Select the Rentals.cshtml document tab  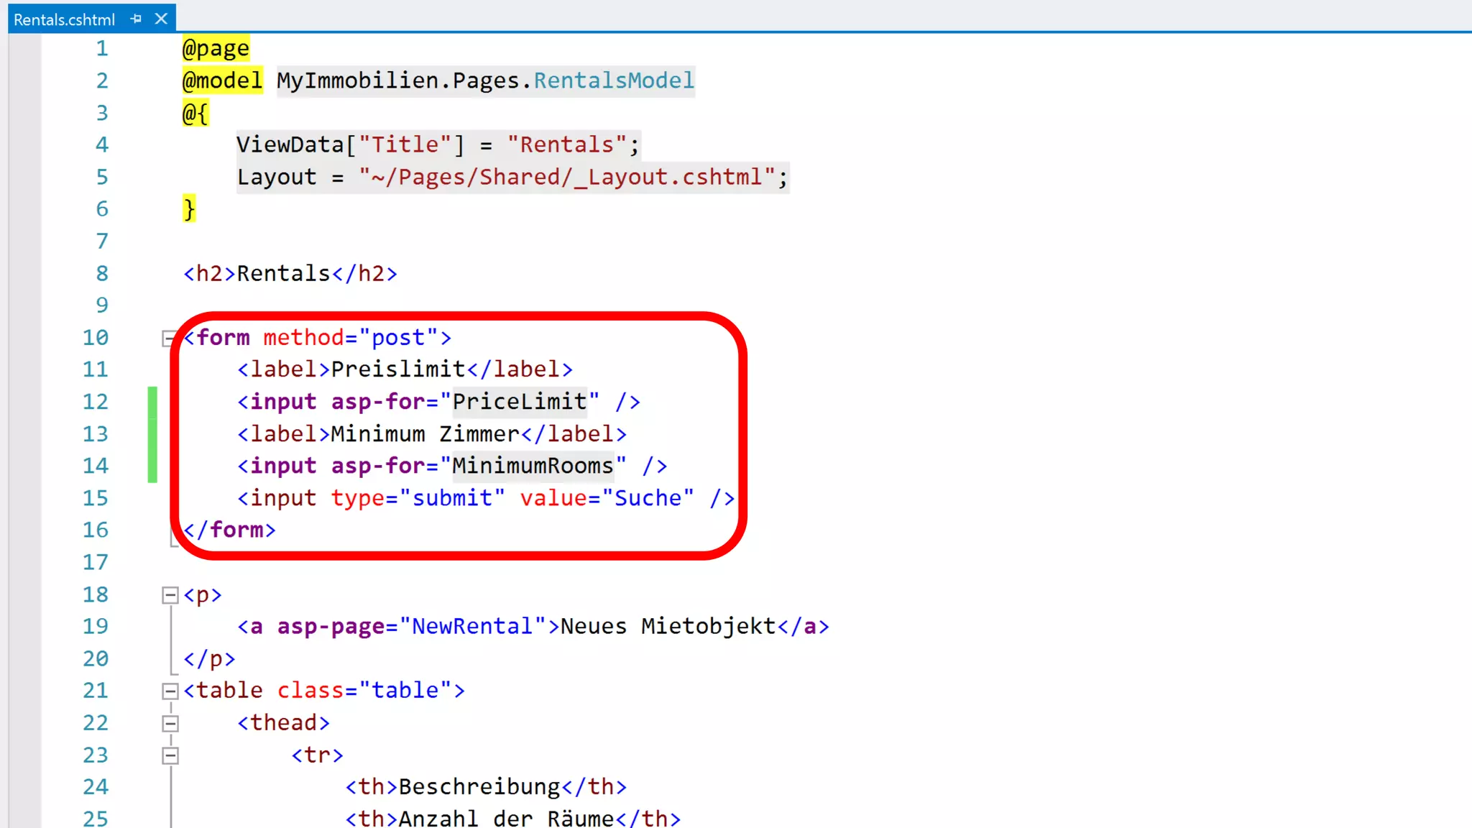(64, 19)
